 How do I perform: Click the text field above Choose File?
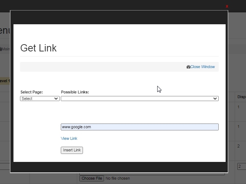pyautogui.click(x=152, y=174)
